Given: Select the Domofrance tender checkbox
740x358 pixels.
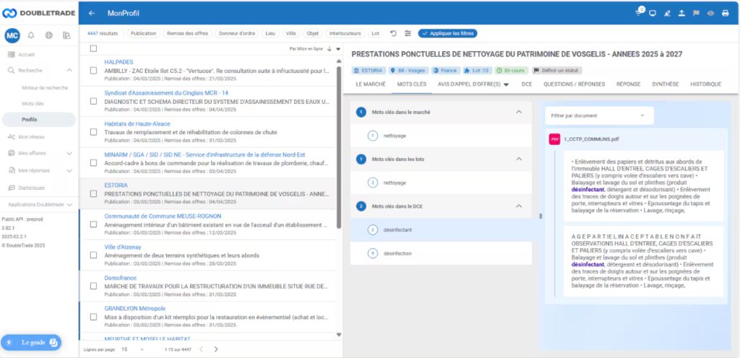Looking at the screenshot, I should click(93, 286).
